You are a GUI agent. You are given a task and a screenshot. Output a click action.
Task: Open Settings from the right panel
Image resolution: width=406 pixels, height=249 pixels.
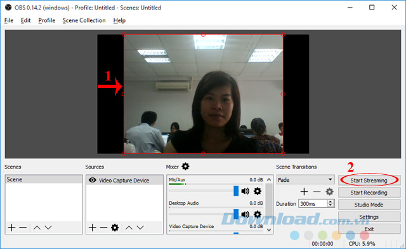point(369,217)
